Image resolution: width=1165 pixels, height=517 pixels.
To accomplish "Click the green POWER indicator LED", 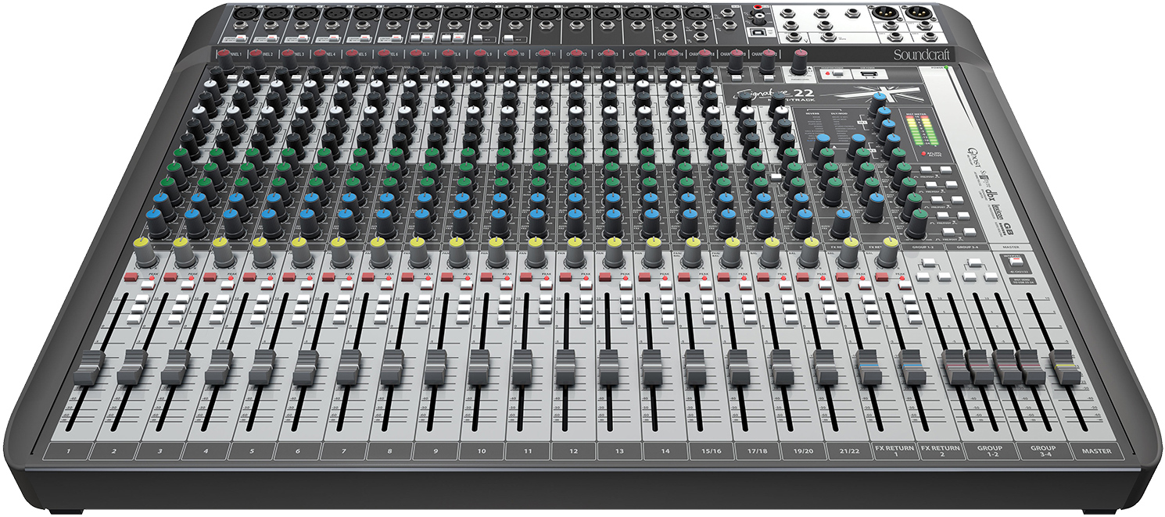I will click(x=945, y=67).
